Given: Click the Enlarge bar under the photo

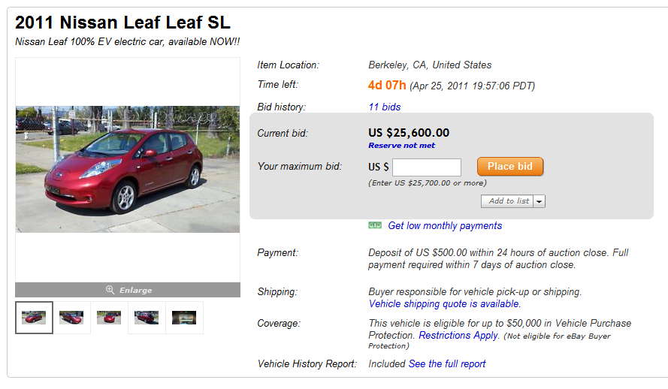Looking at the screenshot, I should pos(128,290).
